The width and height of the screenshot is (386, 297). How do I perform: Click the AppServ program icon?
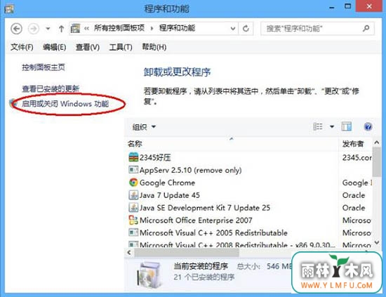[133, 169]
